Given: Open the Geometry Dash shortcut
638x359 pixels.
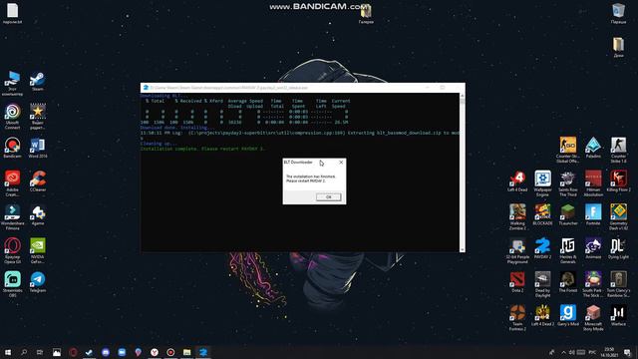Looking at the screenshot, I should point(618,217).
